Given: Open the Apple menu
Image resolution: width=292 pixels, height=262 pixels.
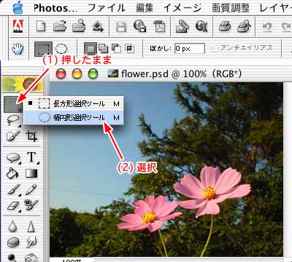Looking at the screenshot, I should pos(18,7).
